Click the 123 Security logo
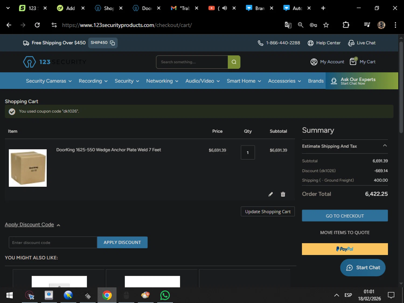Image resolution: width=404 pixels, height=303 pixels. click(55, 62)
